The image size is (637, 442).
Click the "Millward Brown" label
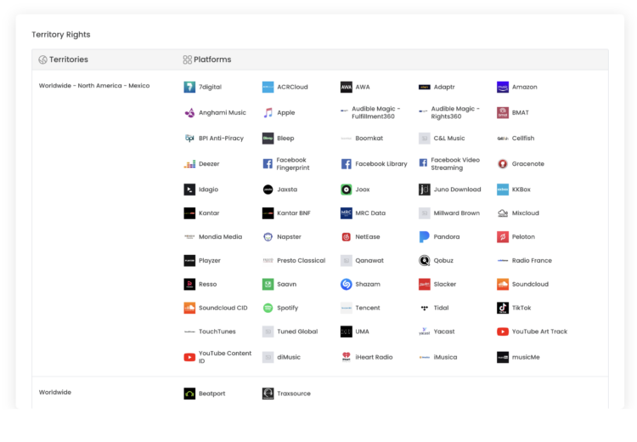(x=457, y=213)
